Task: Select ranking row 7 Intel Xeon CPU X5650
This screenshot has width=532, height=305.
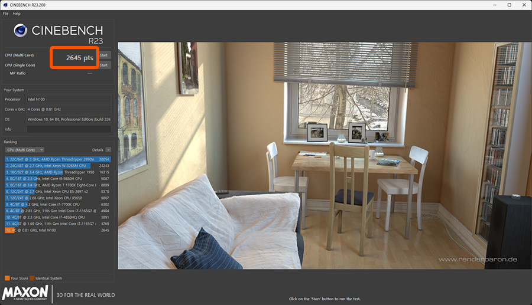Action: coord(58,198)
